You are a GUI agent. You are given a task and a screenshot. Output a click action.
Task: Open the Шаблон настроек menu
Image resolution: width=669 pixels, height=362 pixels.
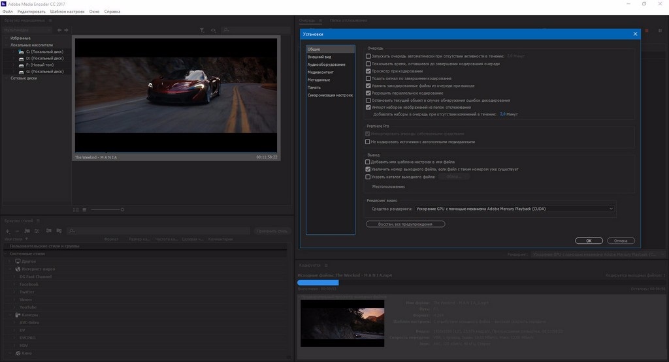(67, 12)
